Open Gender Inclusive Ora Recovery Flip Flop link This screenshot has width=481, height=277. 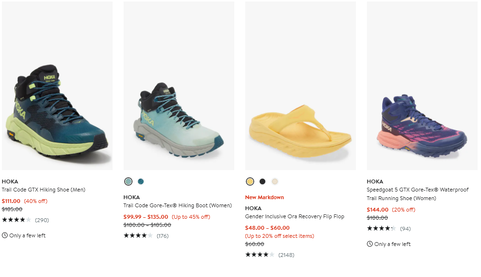[294, 216]
